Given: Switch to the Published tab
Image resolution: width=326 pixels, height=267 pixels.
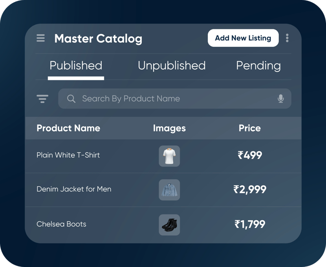Looking at the screenshot, I should (x=76, y=66).
